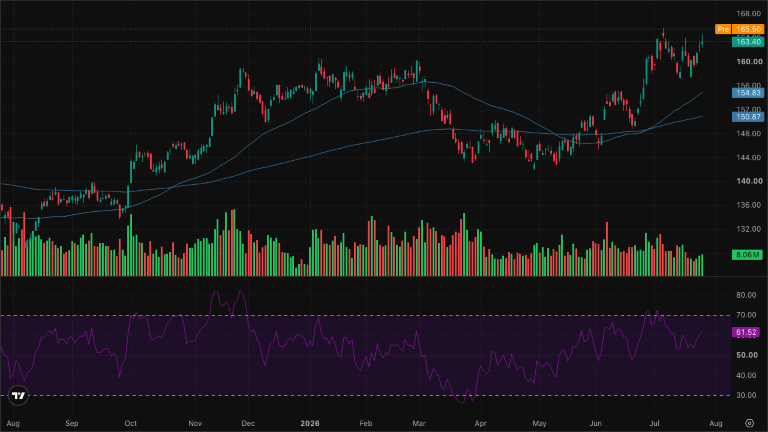Click the Mar label on time axis
Screen dimensions: 768x432
pos(419,423)
